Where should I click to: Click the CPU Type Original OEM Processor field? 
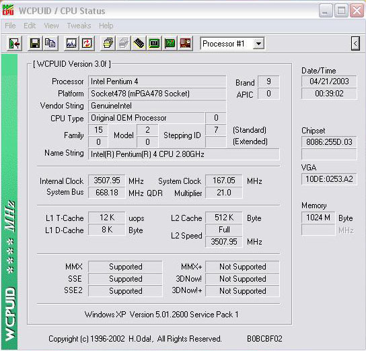click(147, 118)
